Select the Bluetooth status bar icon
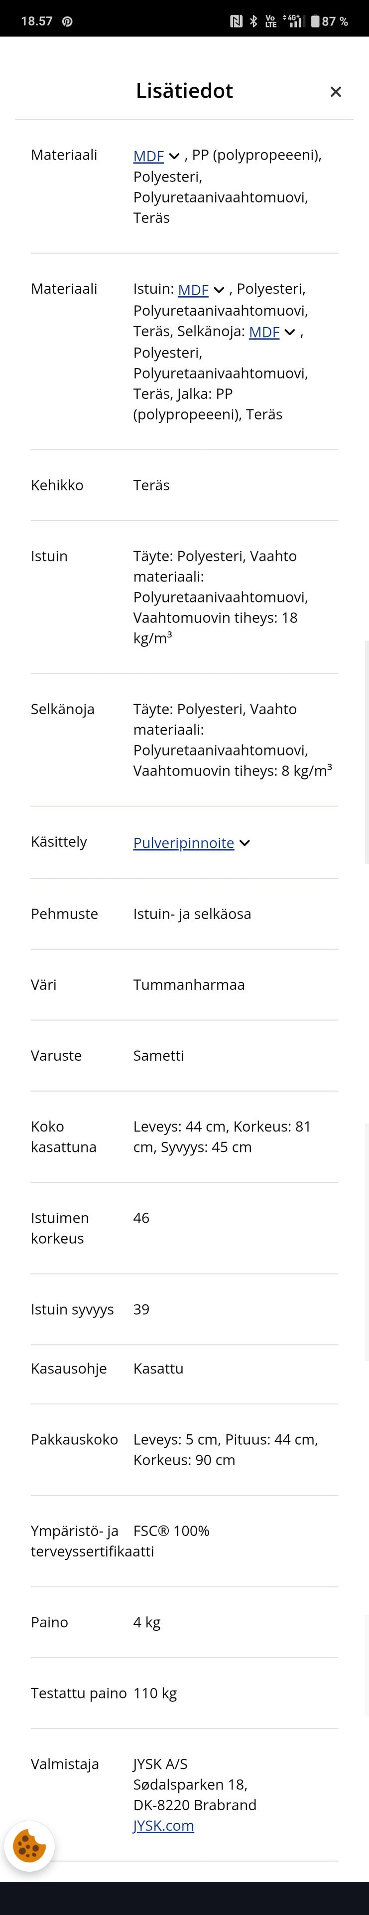 254,21
